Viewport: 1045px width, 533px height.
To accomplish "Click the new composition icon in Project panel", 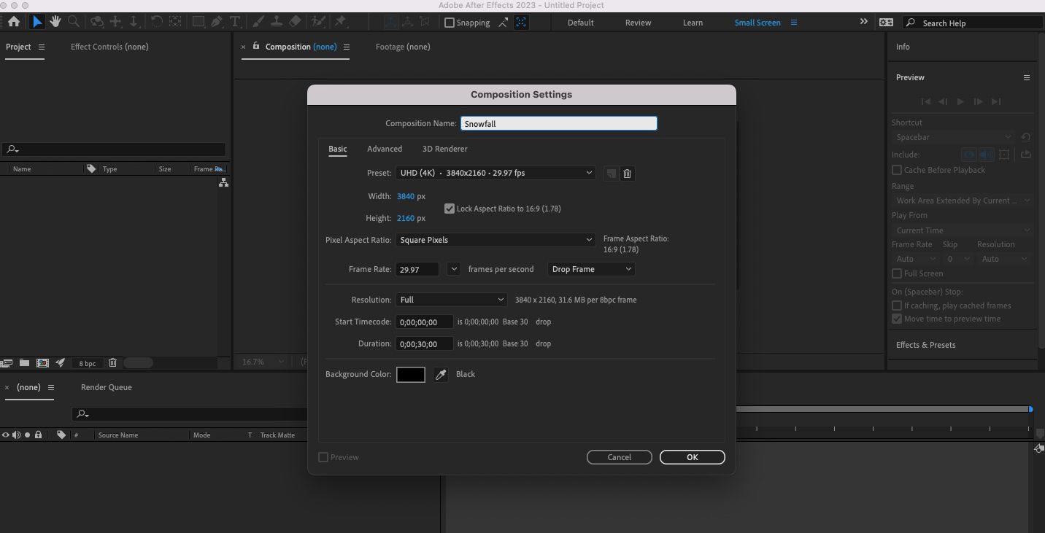I will pos(42,363).
